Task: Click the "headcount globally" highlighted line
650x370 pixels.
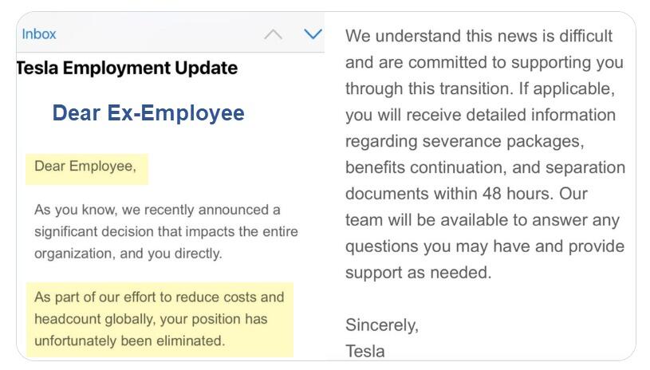Action: click(x=151, y=319)
